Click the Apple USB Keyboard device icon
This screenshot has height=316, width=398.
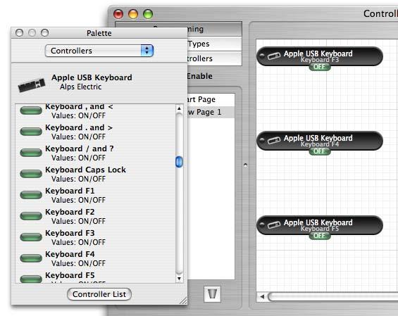point(32,84)
